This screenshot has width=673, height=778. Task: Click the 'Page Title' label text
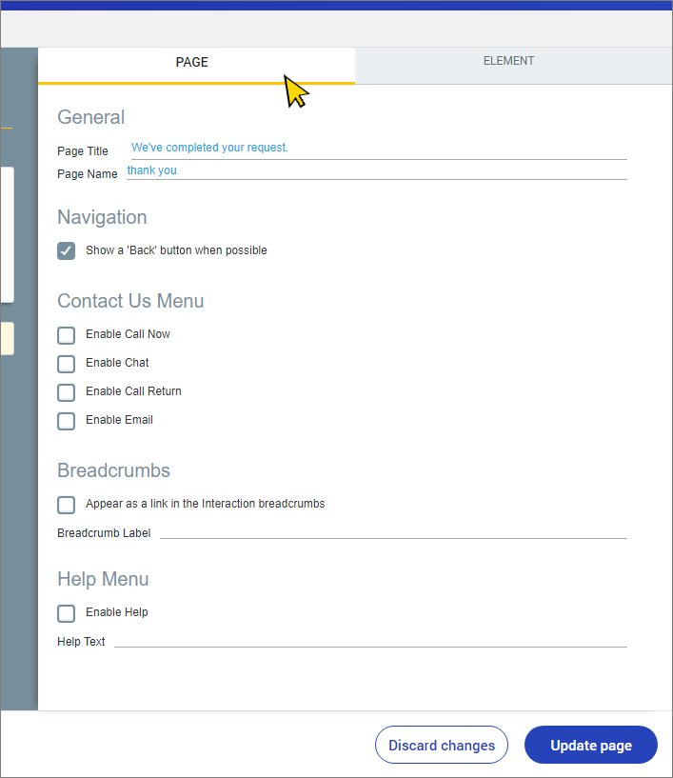coord(82,151)
